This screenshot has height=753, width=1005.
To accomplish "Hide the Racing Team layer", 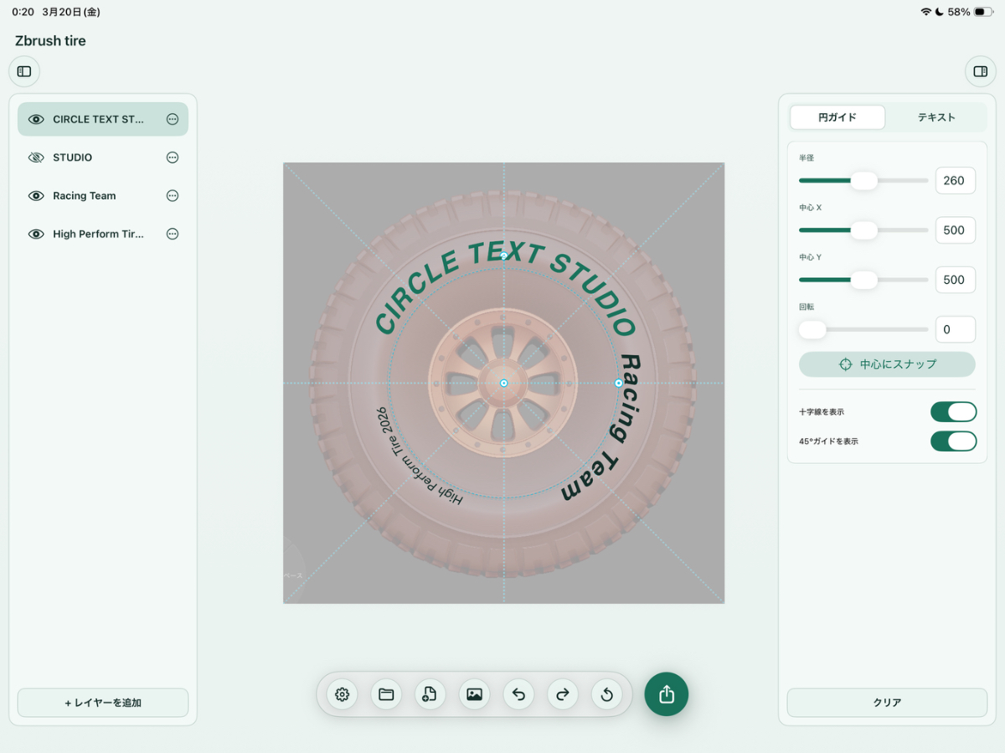I will coord(36,196).
